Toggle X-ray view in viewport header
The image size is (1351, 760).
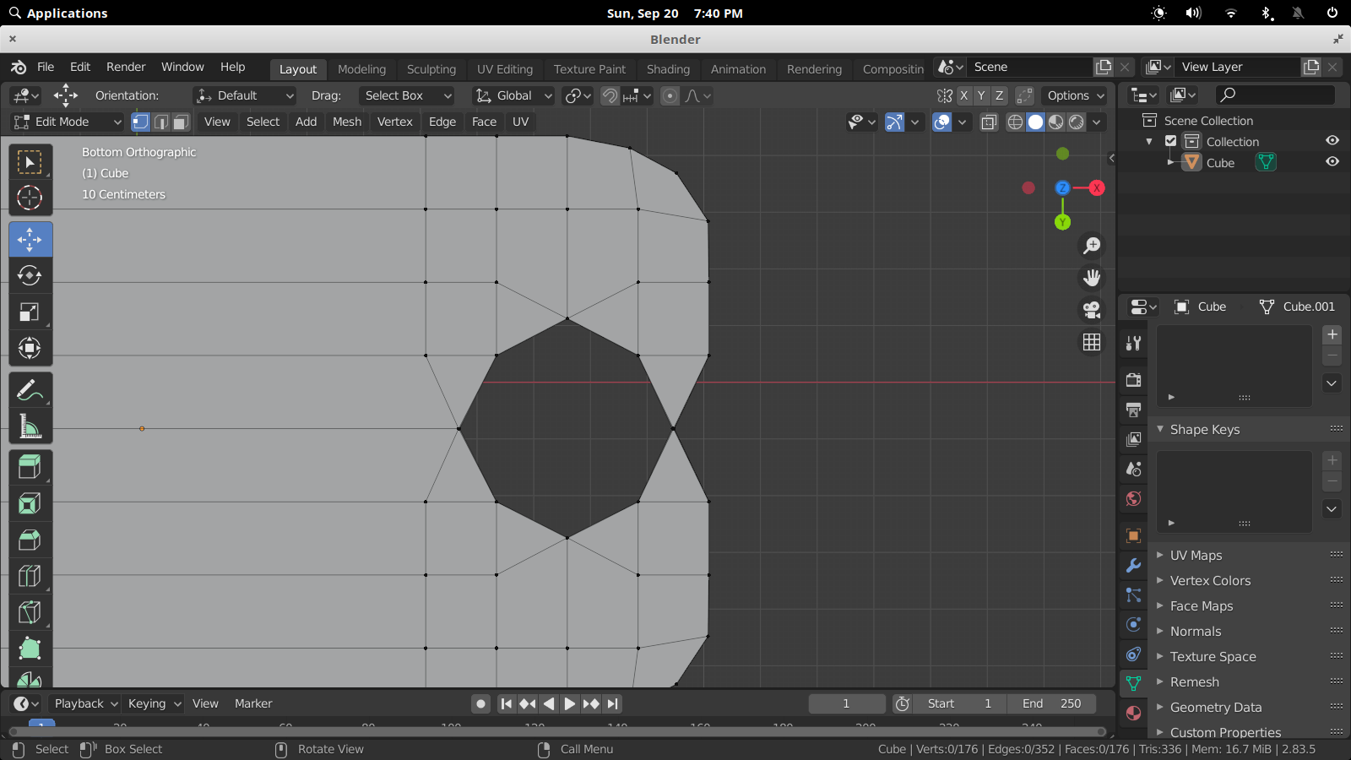(989, 122)
